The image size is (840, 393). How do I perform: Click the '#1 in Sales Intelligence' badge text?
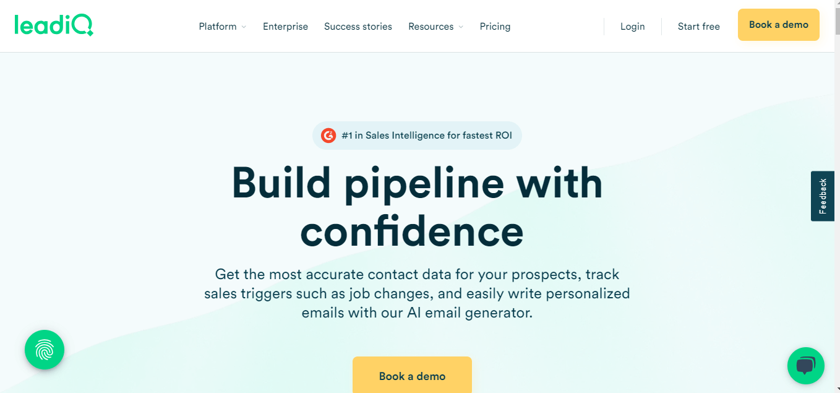tap(427, 136)
